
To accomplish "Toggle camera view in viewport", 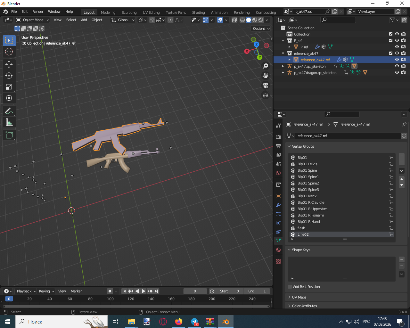I will point(266,85).
